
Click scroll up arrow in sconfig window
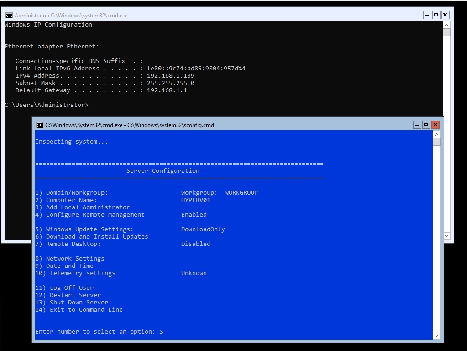point(436,134)
